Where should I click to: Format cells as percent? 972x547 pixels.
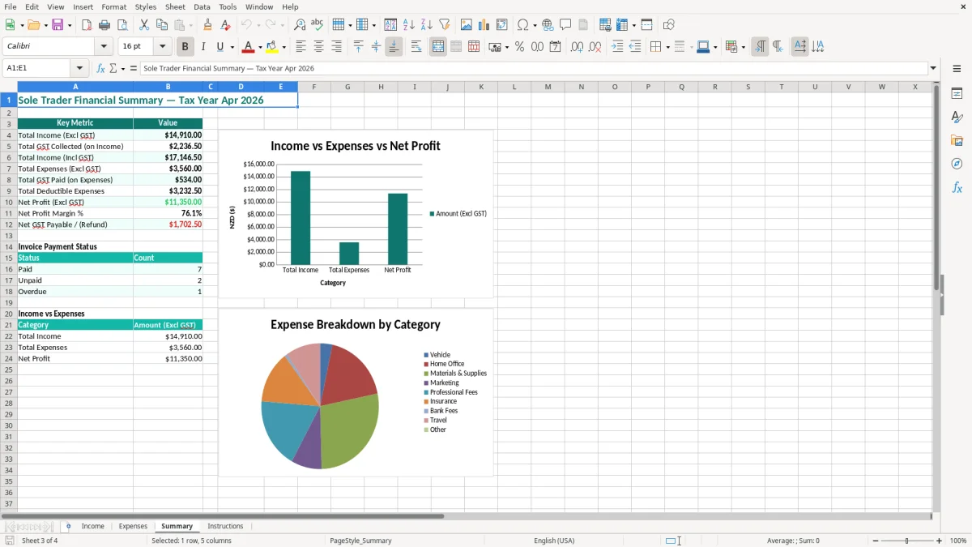[520, 47]
